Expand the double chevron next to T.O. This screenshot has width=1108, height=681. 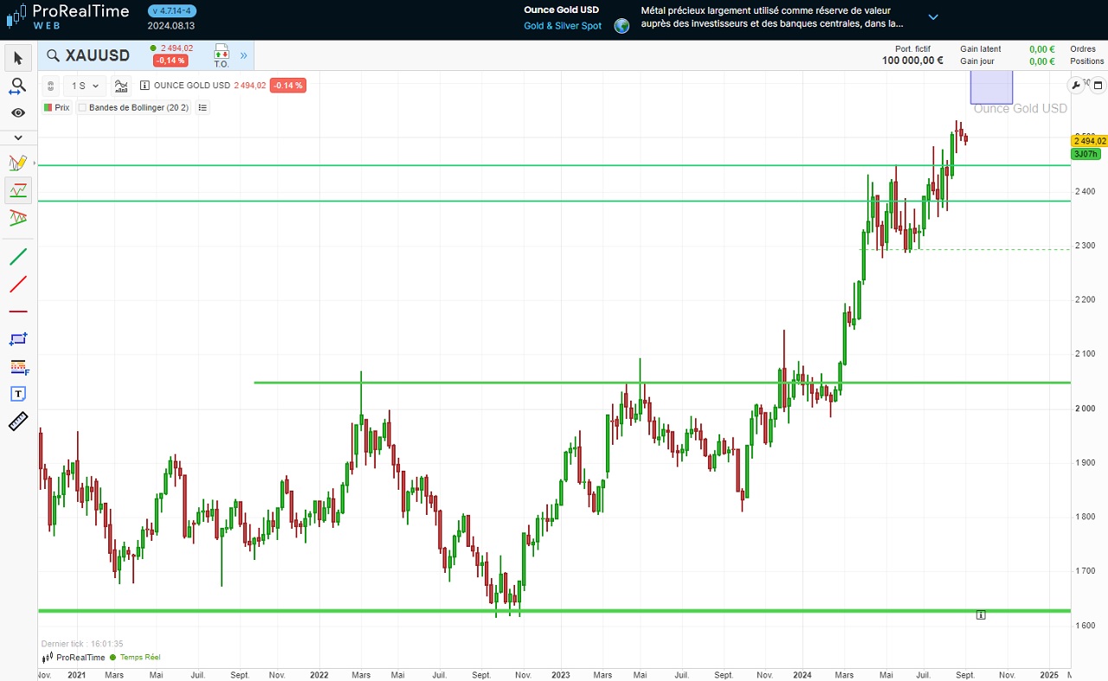click(x=244, y=55)
